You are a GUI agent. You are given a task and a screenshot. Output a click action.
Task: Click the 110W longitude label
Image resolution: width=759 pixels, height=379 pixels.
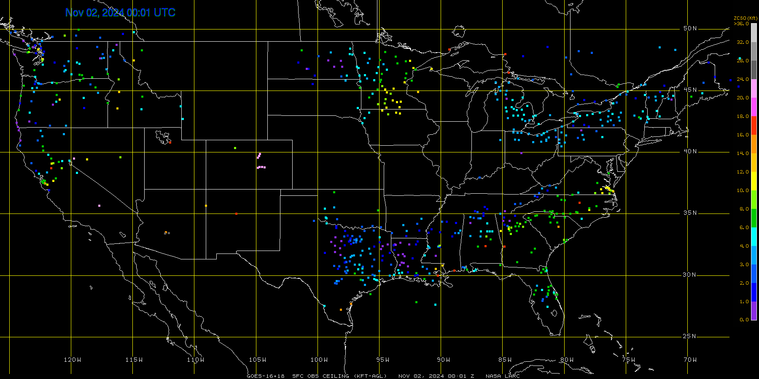coord(196,360)
